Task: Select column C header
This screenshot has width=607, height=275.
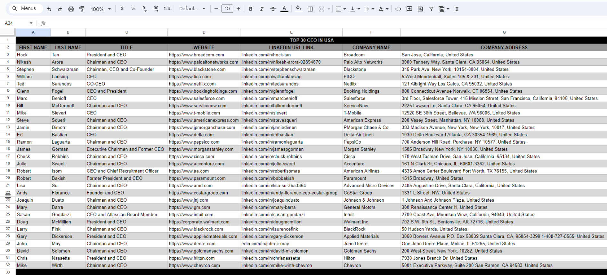Action: tap(126, 32)
